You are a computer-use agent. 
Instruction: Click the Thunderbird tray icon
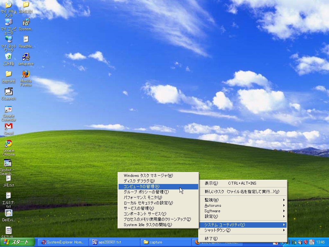click(x=300, y=242)
